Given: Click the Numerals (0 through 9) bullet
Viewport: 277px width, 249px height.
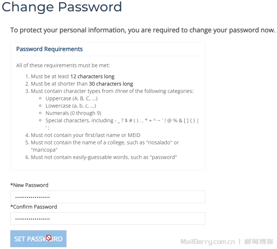Looking at the screenshot, I should point(73,113).
